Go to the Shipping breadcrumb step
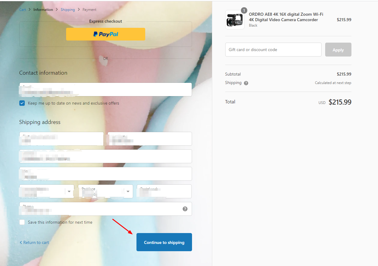This screenshot has width=378, height=266. click(x=68, y=10)
